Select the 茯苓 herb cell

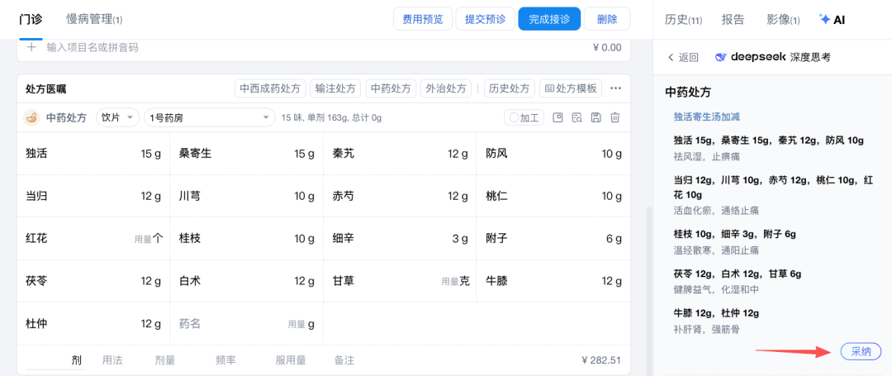pyautogui.click(x=93, y=281)
